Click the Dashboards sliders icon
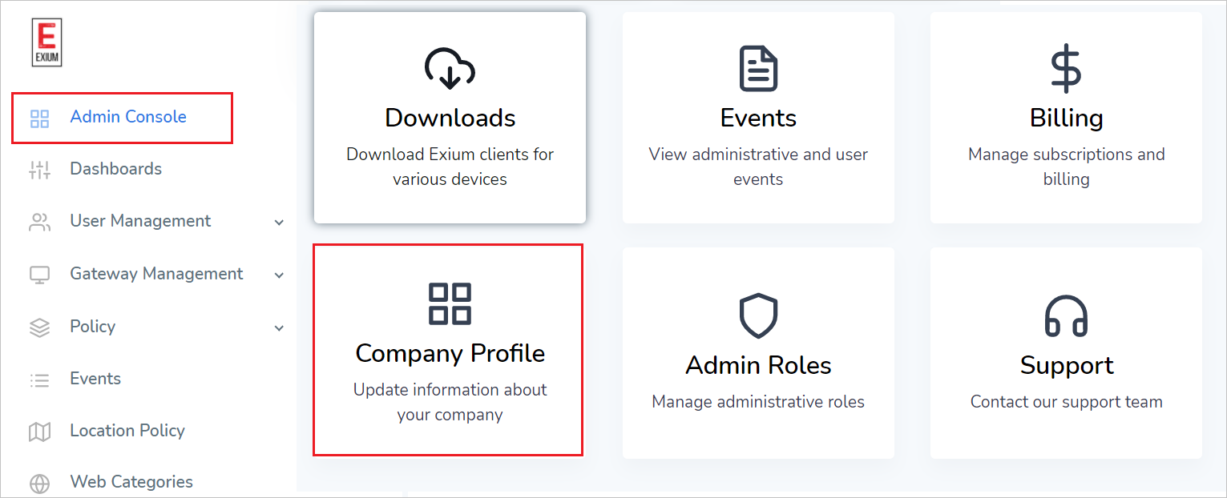This screenshot has height=498, width=1227. [39, 170]
